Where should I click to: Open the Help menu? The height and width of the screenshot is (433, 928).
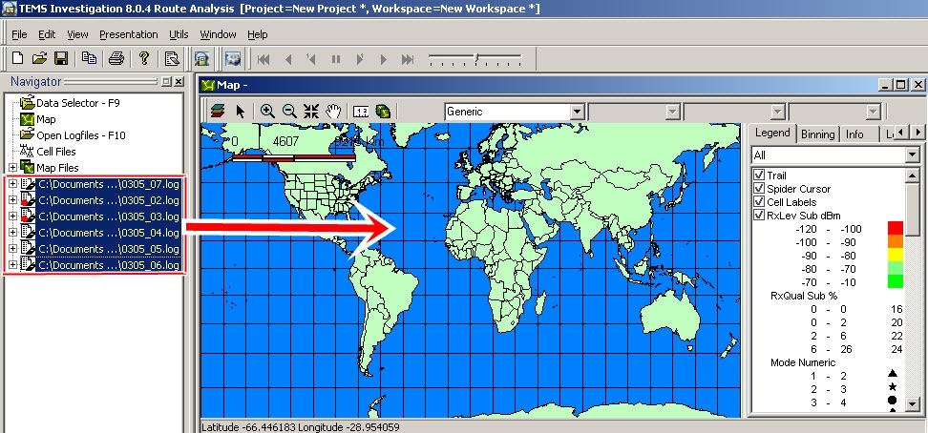coord(258,34)
